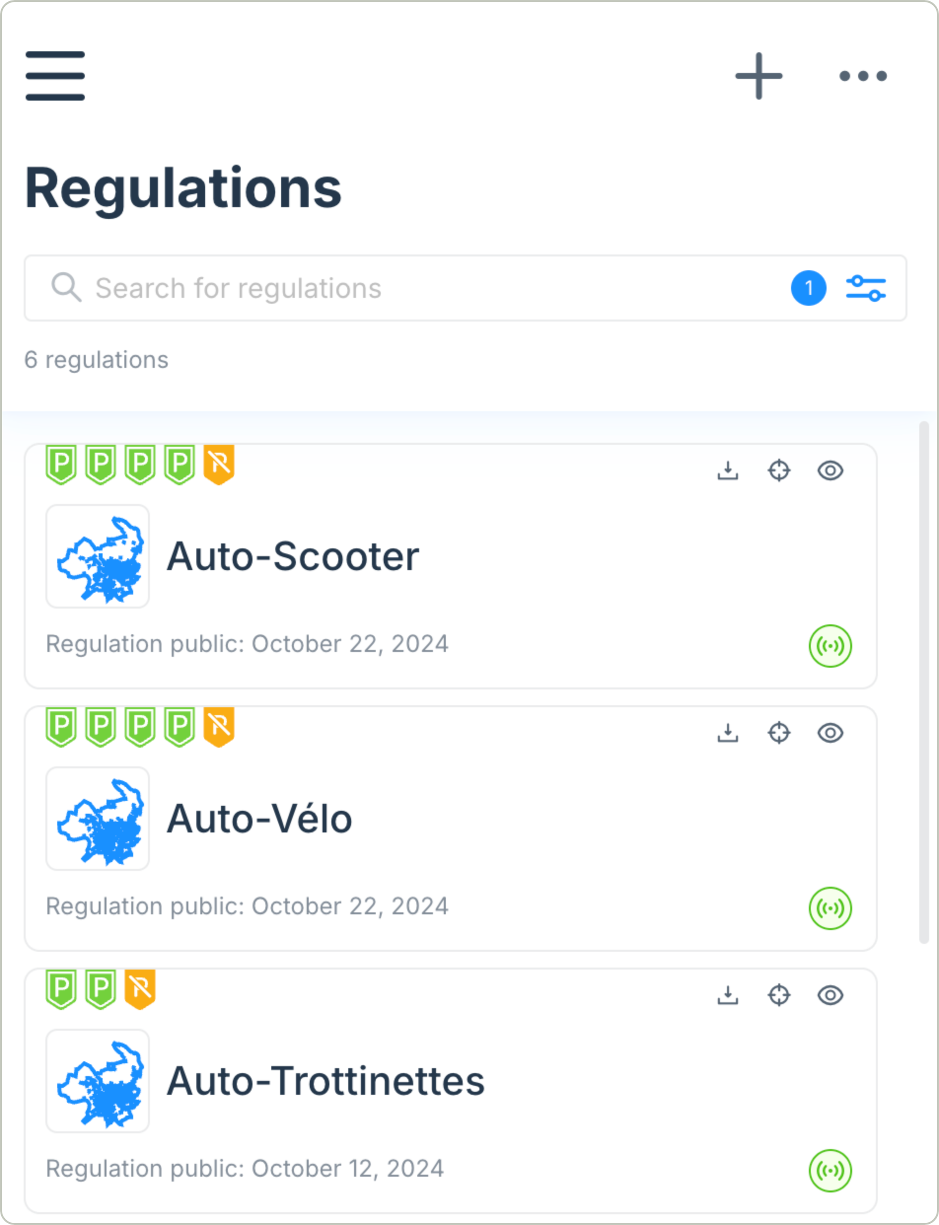Image resolution: width=939 pixels, height=1225 pixels.
Task: Locate Auto-Scooter regulation on map
Action: tap(779, 470)
